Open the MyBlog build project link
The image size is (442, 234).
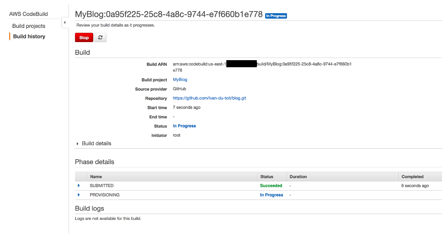(180, 80)
